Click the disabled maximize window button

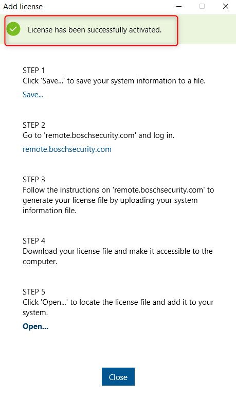point(202,6)
